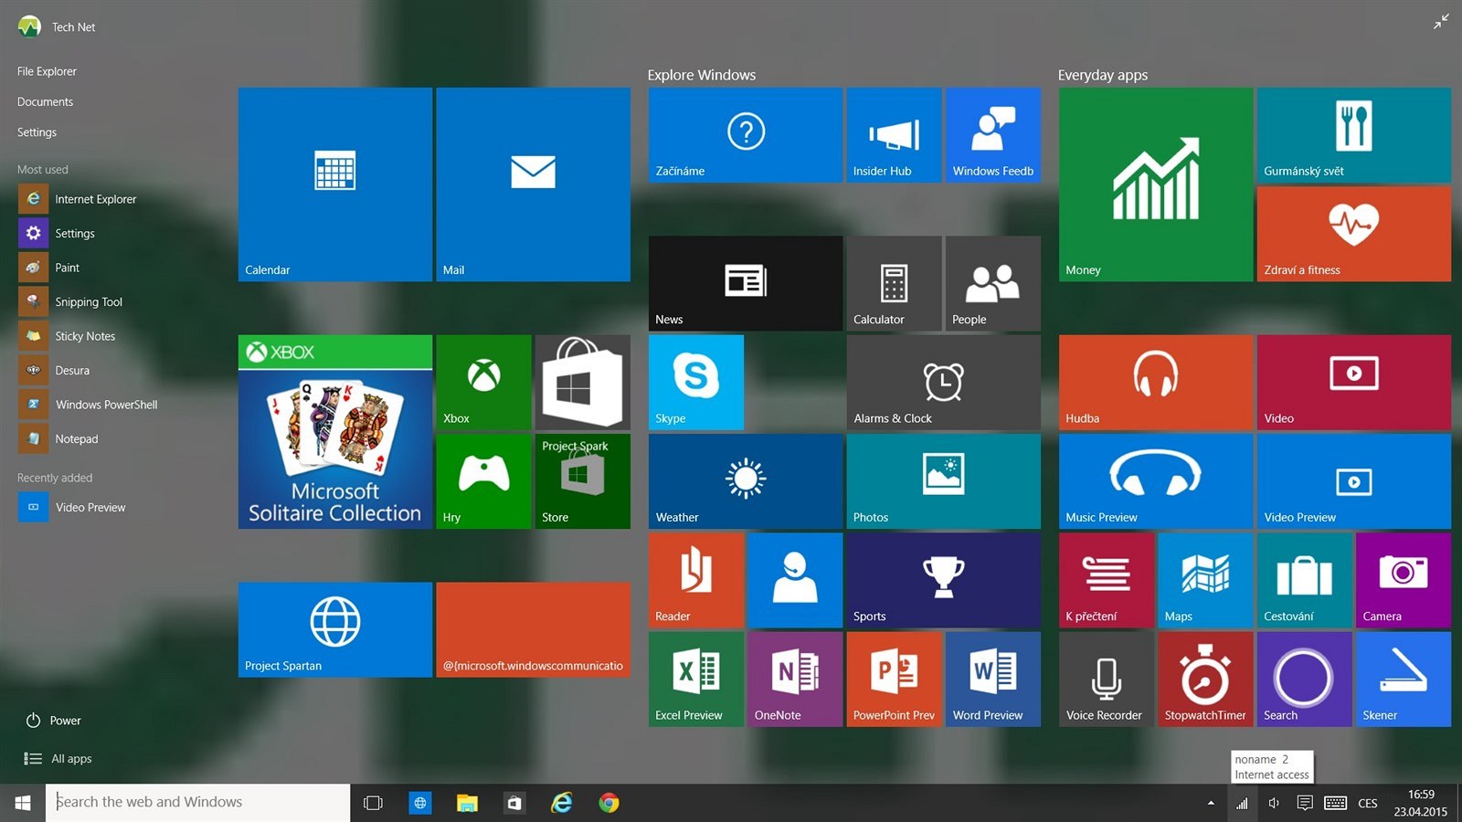The image size is (1462, 822).
Task: Open the Calculator tile
Action: [x=893, y=283]
